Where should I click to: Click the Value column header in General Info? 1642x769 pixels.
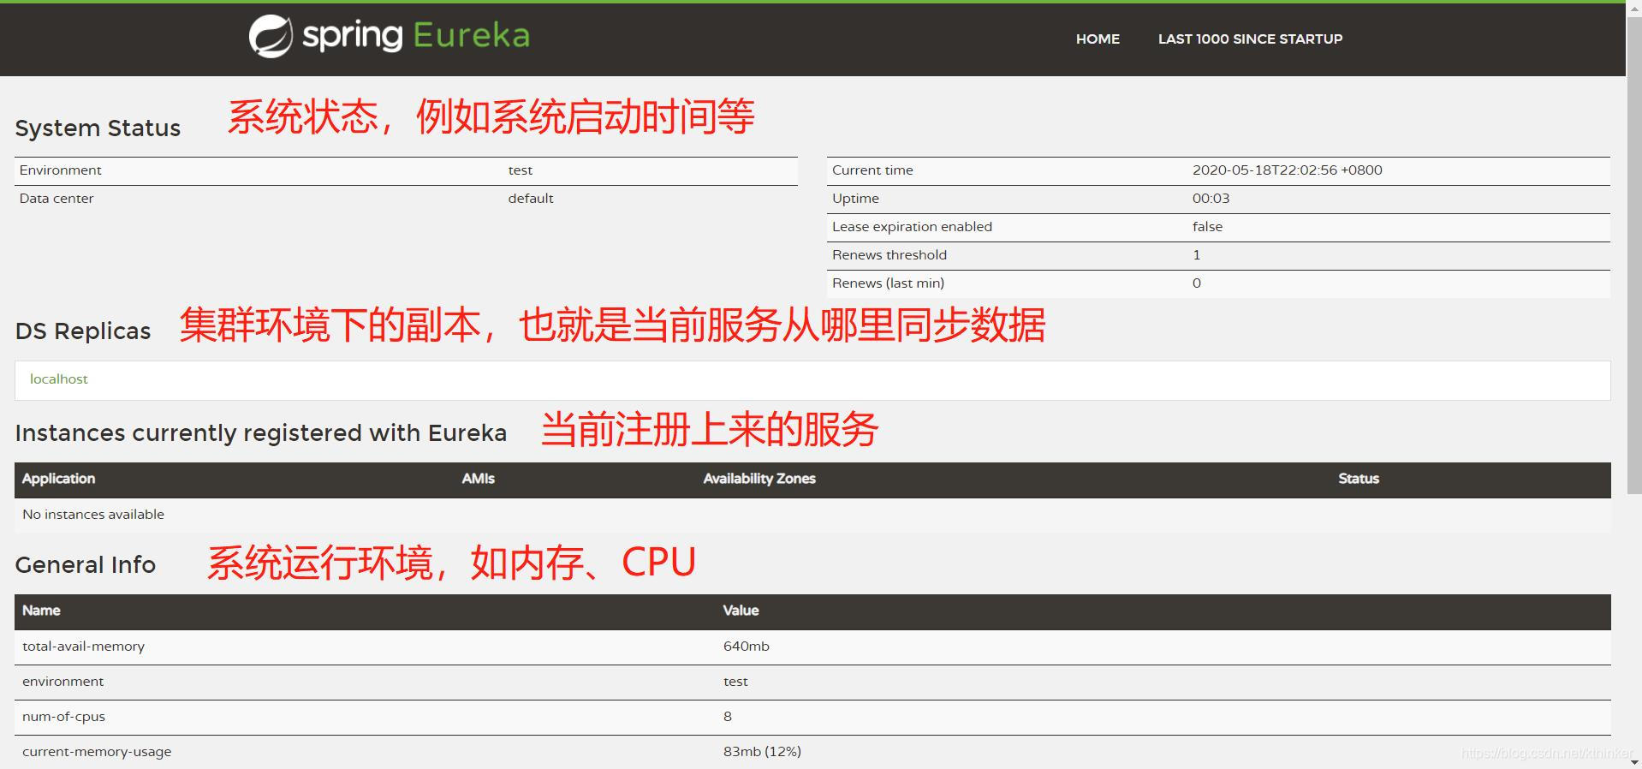tap(741, 611)
